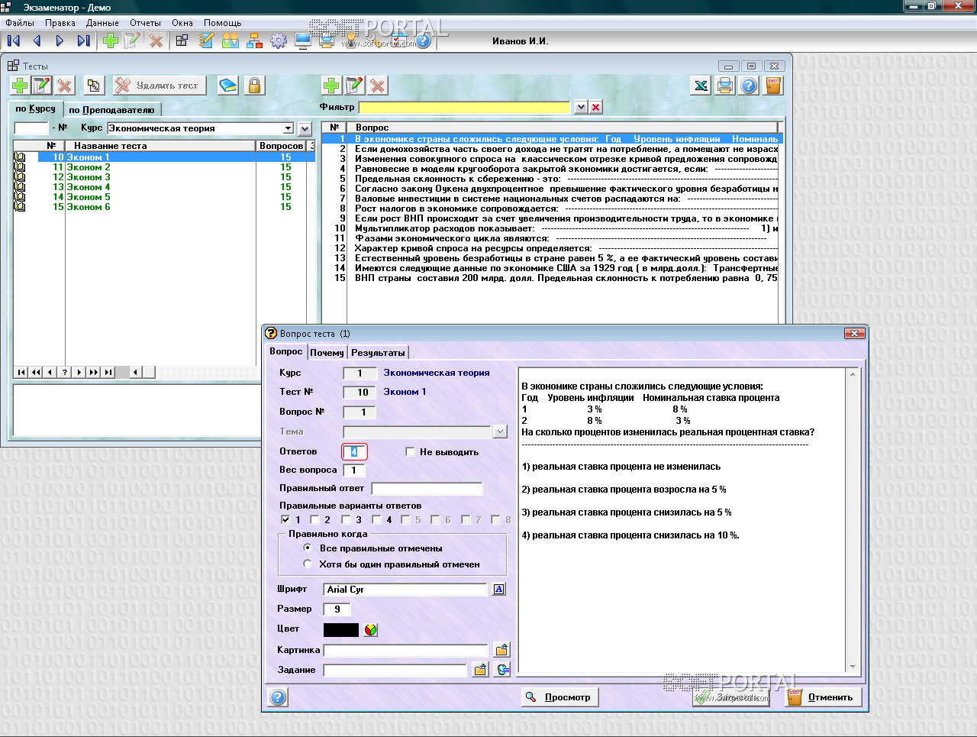
Task: Select Хотя бы один правильный отмечен option
Action: click(308, 564)
